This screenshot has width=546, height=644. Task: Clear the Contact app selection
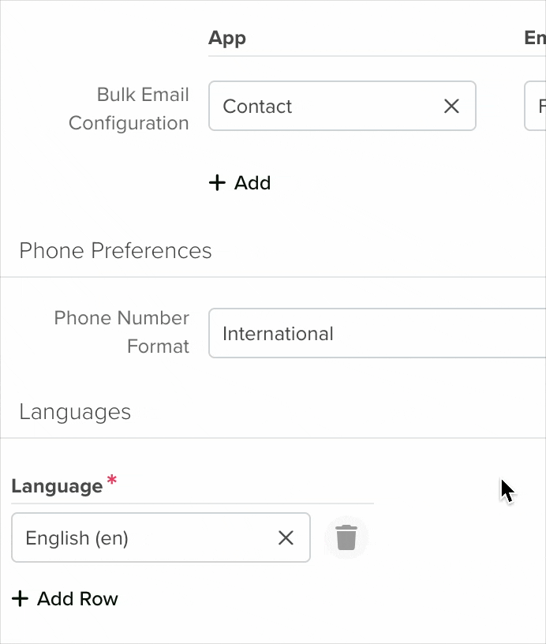(x=451, y=107)
